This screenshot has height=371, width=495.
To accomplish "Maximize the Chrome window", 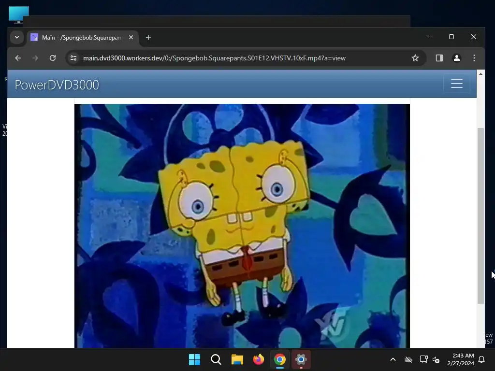I will 451,37.
